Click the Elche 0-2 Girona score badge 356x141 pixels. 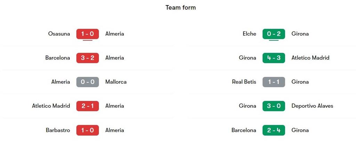click(274, 34)
